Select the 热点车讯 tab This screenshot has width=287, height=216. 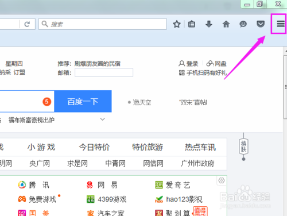point(200,147)
